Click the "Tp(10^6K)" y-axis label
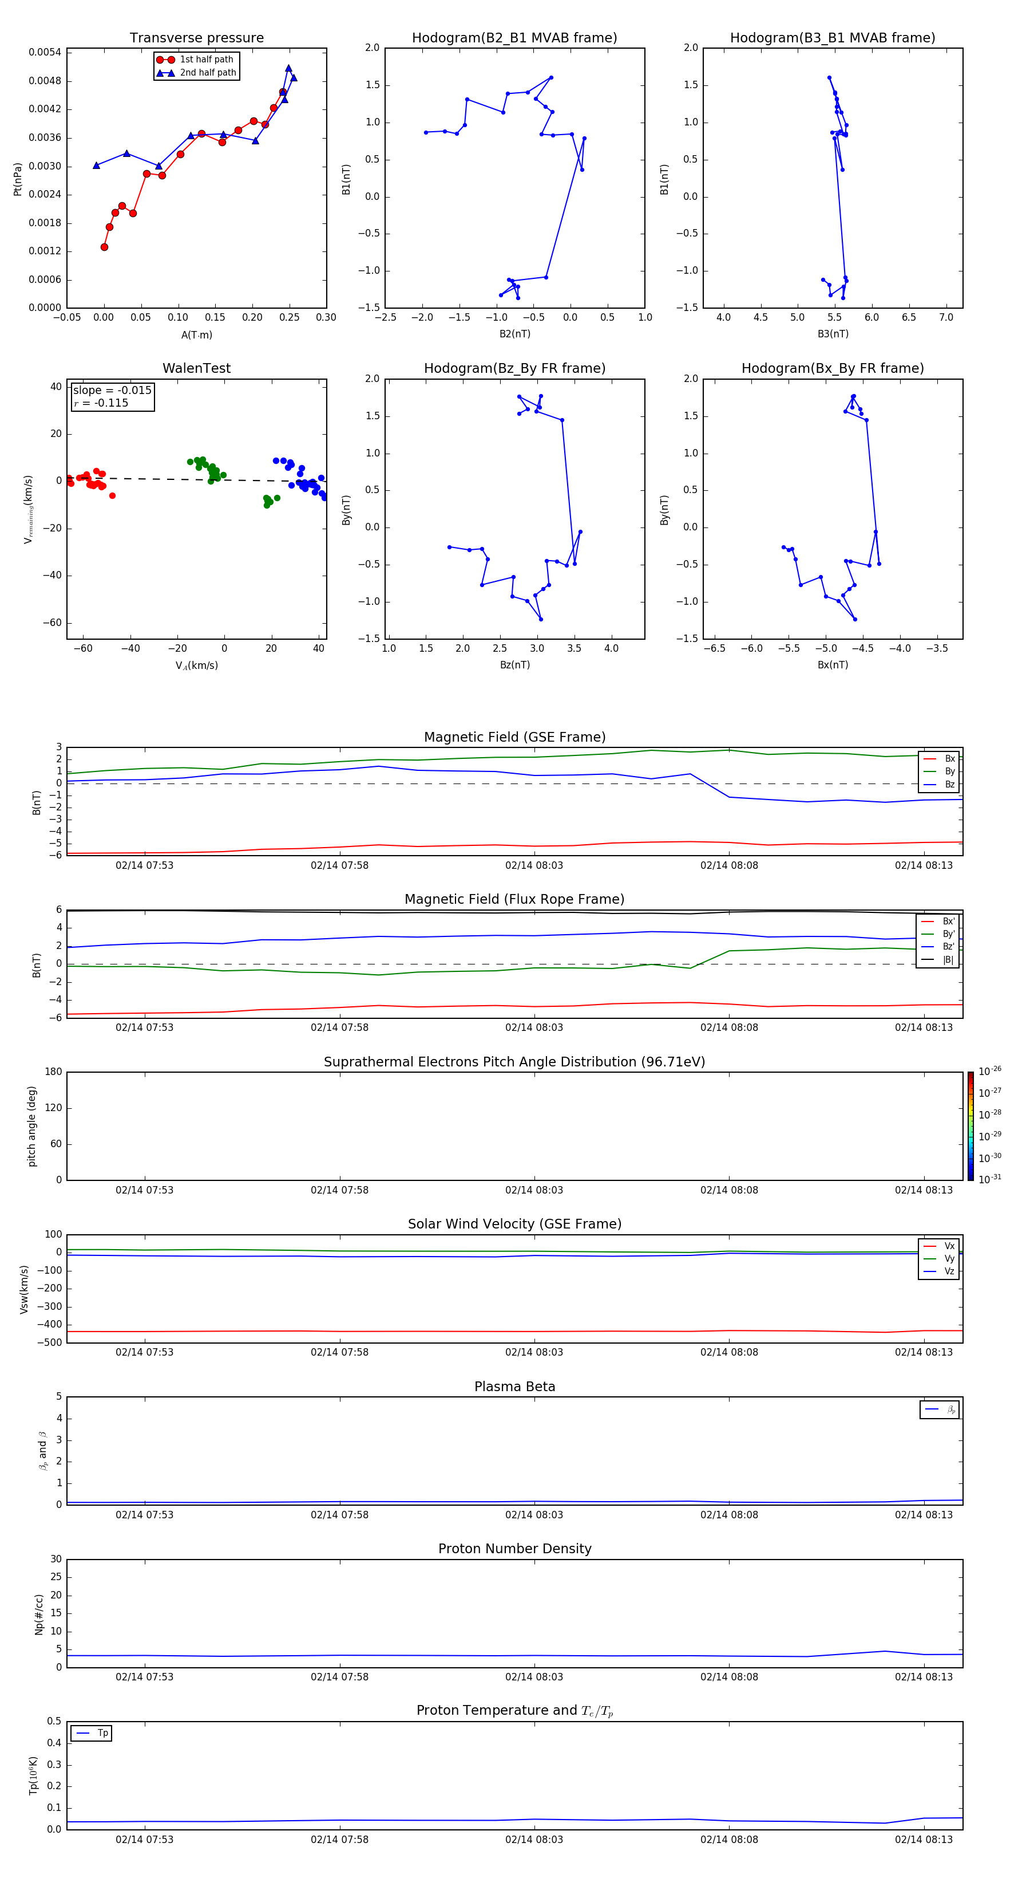1030x1890 pixels. (x=33, y=1776)
